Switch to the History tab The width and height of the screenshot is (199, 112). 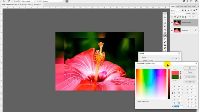(x=182, y=6)
